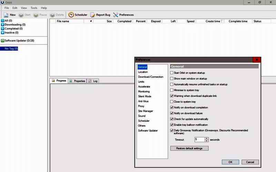Select the Completed category in sidebar
This screenshot has width=276, height=172.
coord(11,29)
